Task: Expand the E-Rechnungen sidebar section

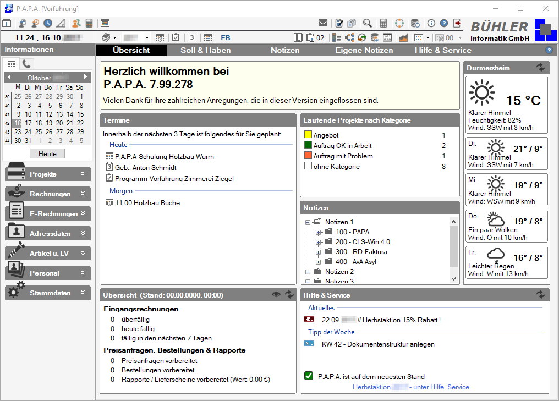Action: [48, 213]
